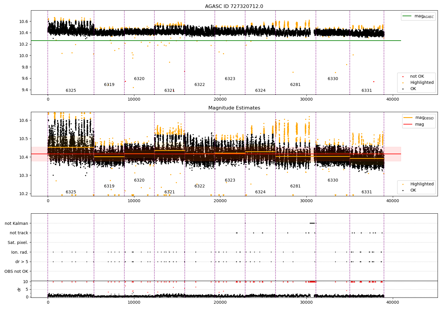The width and height of the screenshot is (442, 309).
Task: Click the 'not track' axis label
Action: pos(19,233)
